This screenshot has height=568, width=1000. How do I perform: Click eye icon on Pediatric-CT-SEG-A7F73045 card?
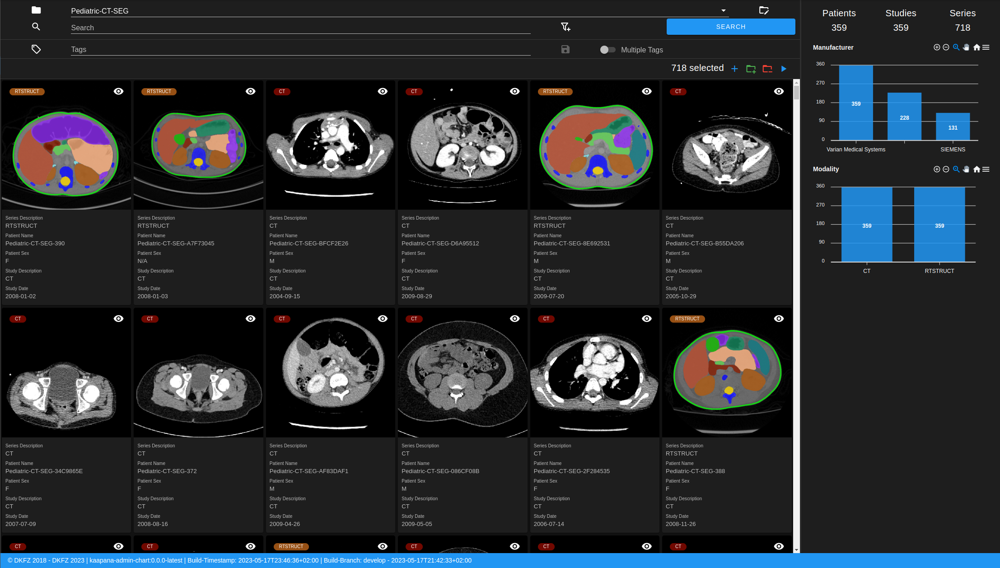click(x=251, y=91)
